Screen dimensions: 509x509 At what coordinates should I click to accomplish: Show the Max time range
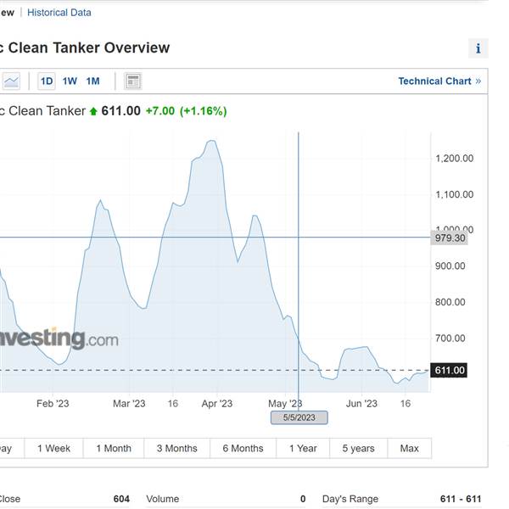coord(410,448)
